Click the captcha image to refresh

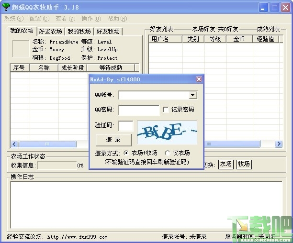[167, 133]
